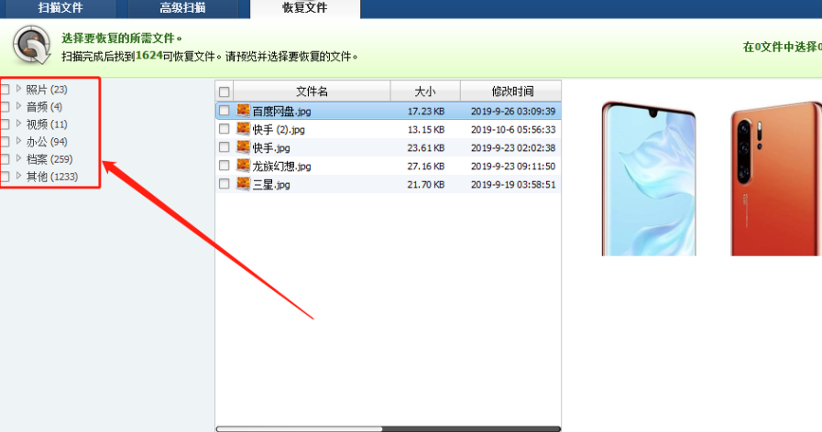Click the 21.70 KB size cell
This screenshot has height=432, width=822.
(x=426, y=184)
